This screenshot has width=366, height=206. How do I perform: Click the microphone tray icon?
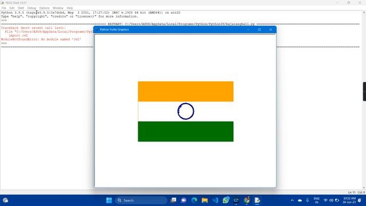[x=308, y=200]
